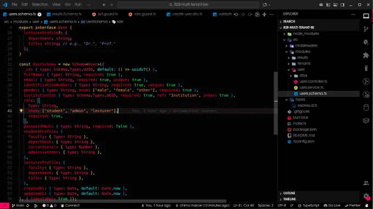Click UTF-8 encoding in status bar

[x=281, y=205]
